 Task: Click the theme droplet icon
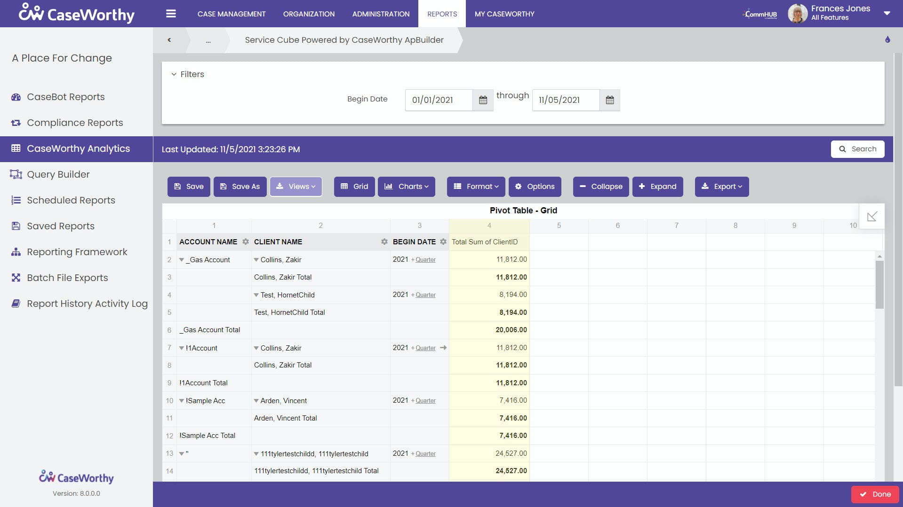coord(887,39)
